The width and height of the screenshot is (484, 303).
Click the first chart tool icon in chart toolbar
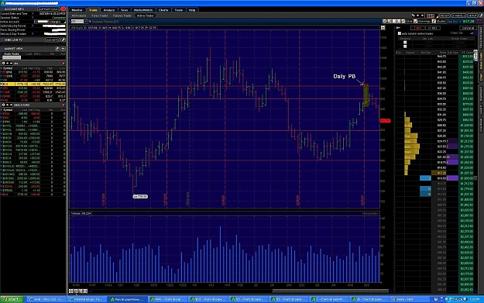(x=385, y=22)
